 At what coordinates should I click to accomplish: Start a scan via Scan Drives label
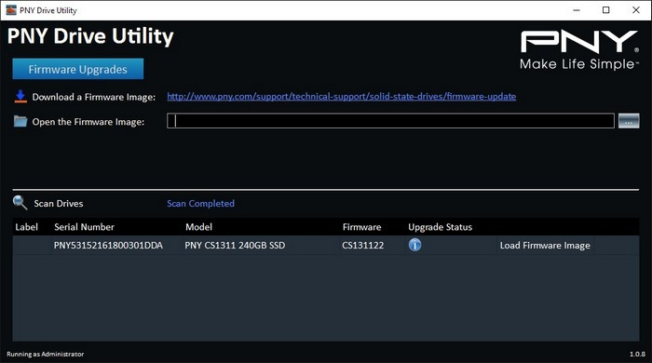[x=58, y=204]
